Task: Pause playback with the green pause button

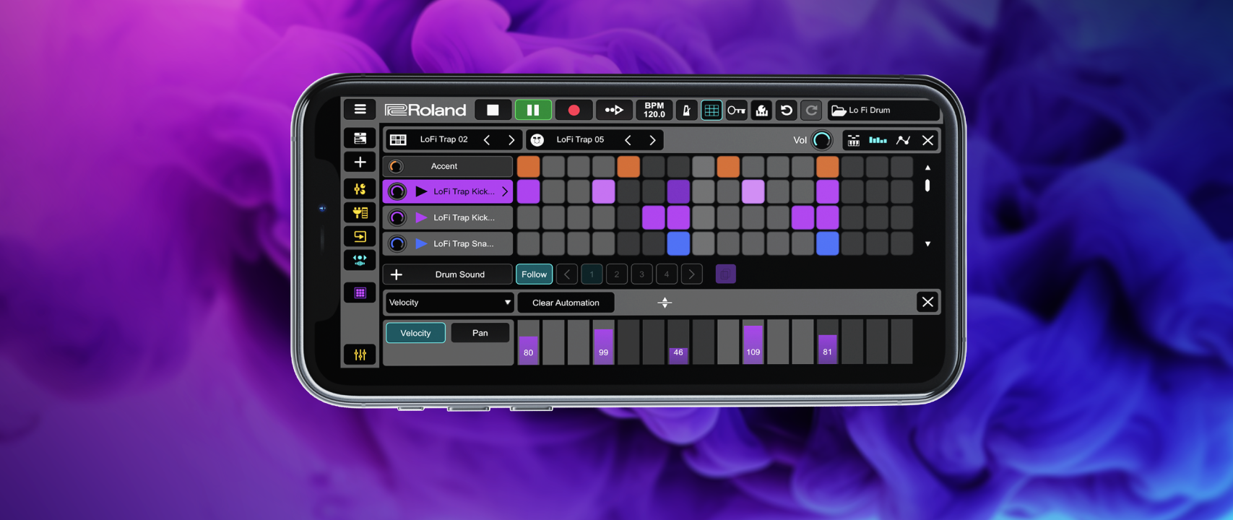Action: click(533, 110)
